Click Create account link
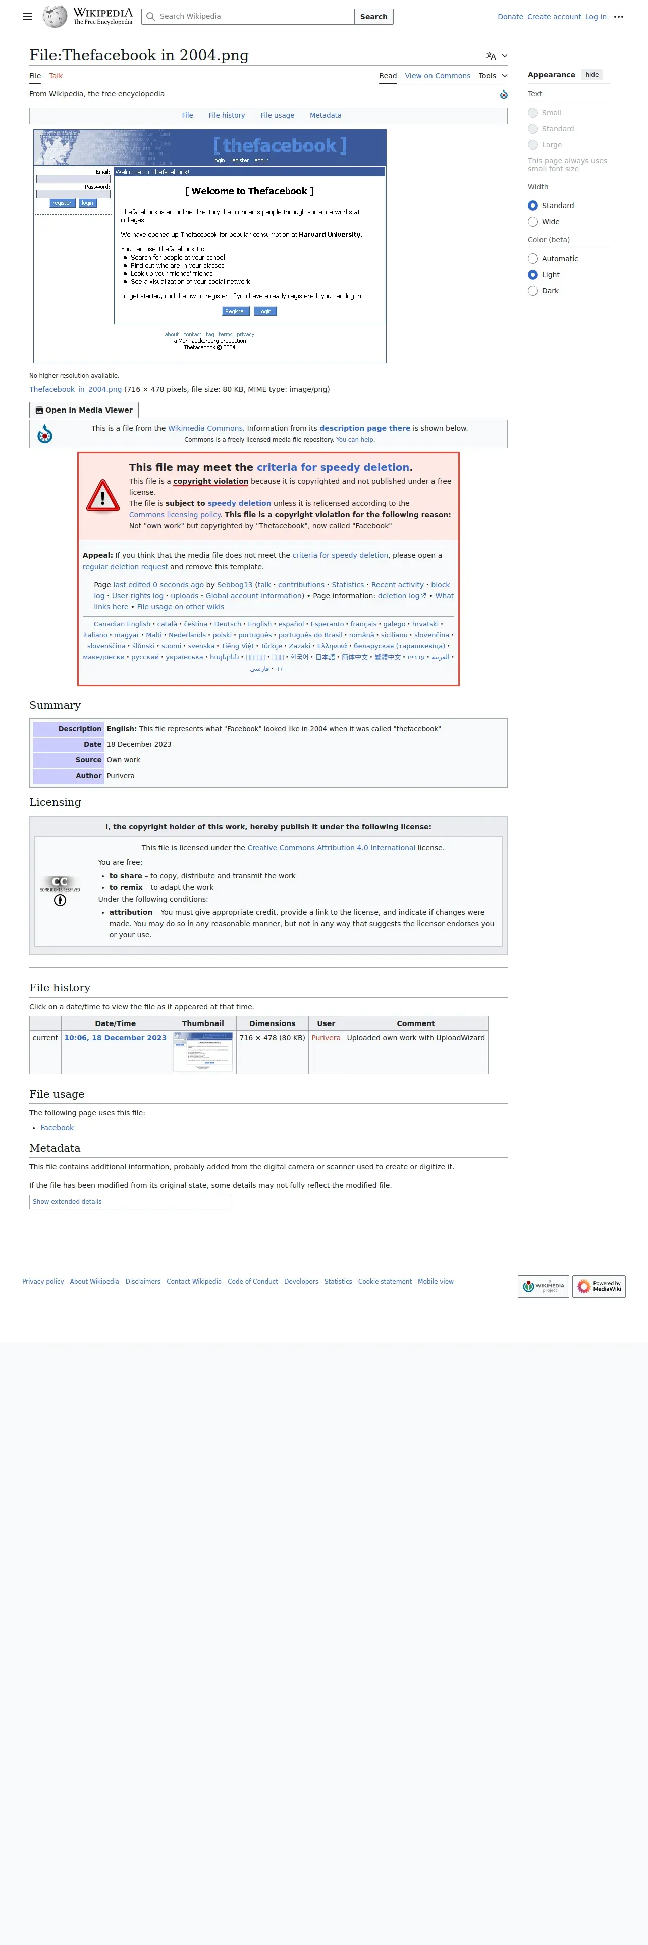This screenshot has width=648, height=1945. pyautogui.click(x=554, y=17)
